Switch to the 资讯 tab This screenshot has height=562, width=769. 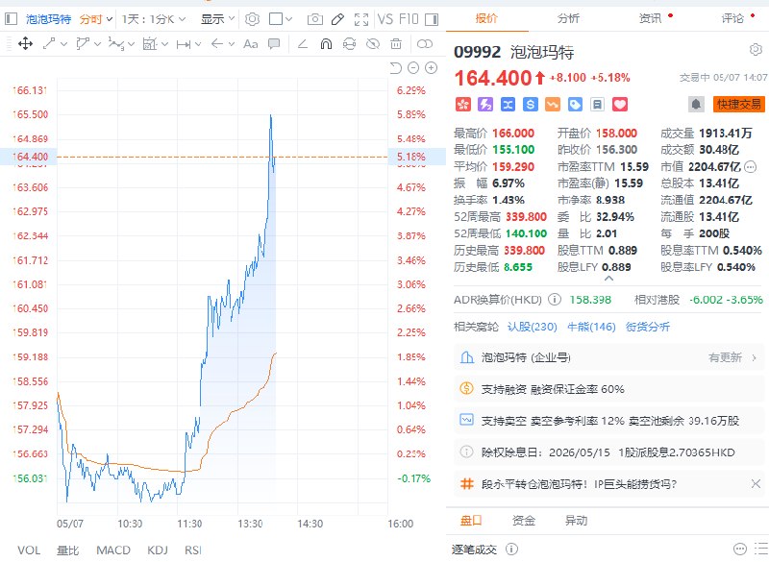point(651,18)
